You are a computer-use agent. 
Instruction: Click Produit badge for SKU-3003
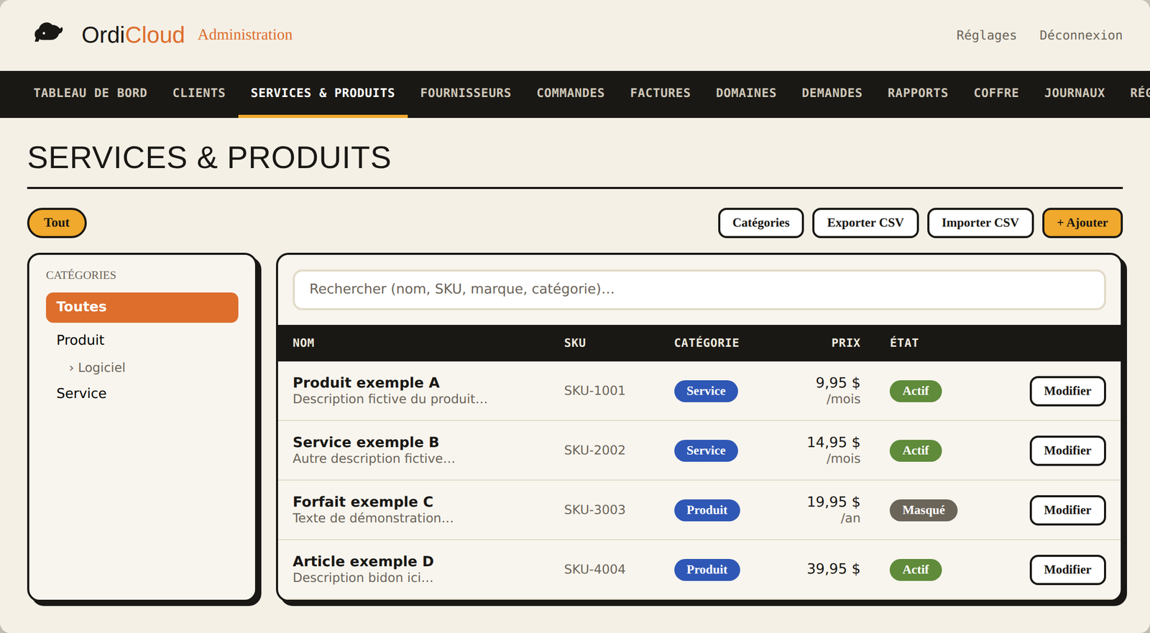[x=707, y=510]
